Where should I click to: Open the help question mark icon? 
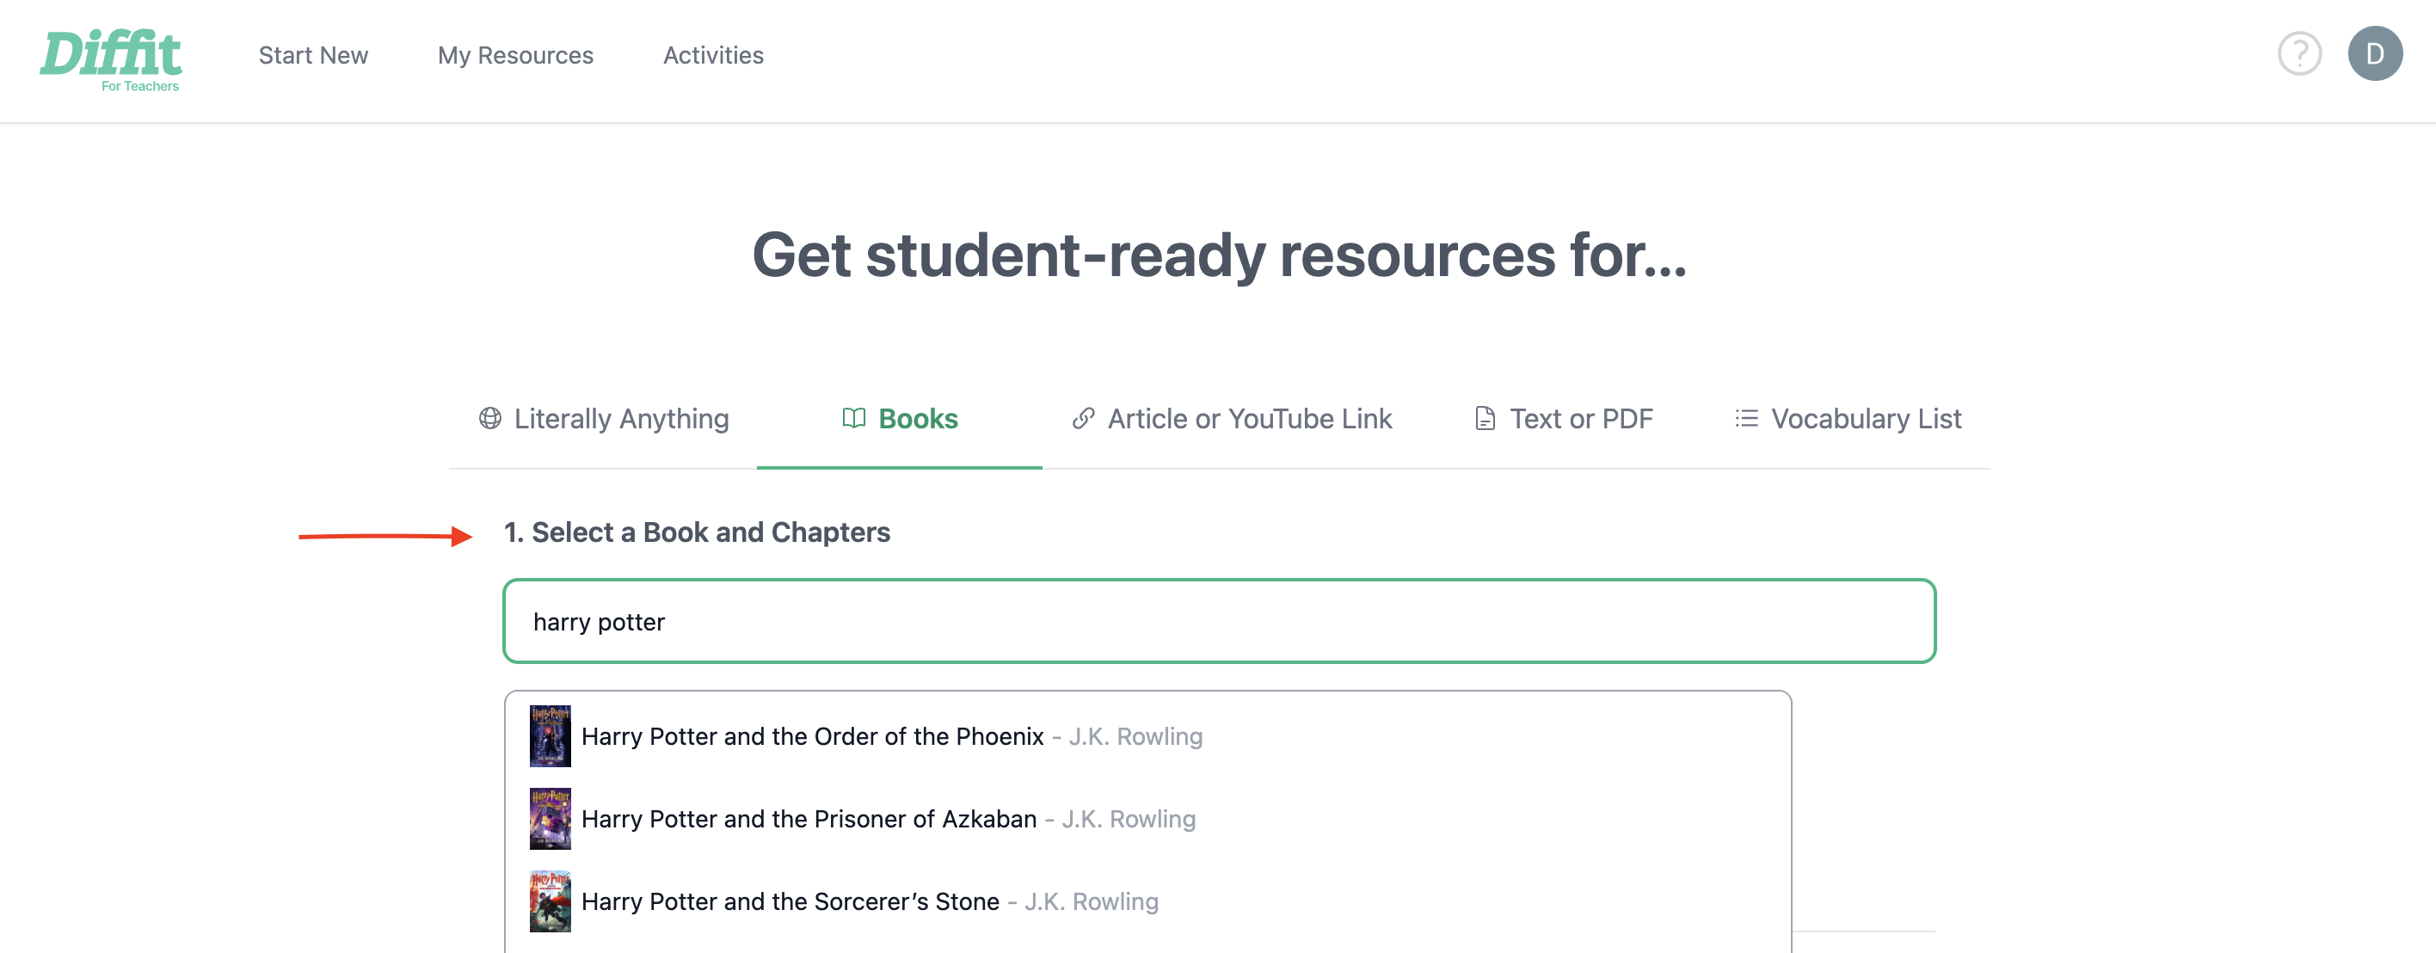2299,54
